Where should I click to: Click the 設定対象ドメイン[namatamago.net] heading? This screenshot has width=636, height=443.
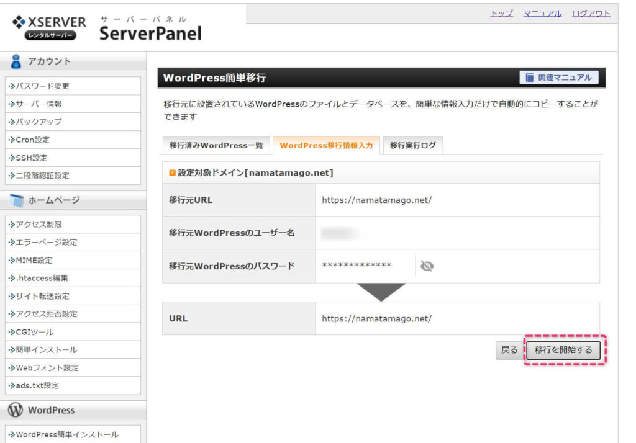click(x=255, y=172)
